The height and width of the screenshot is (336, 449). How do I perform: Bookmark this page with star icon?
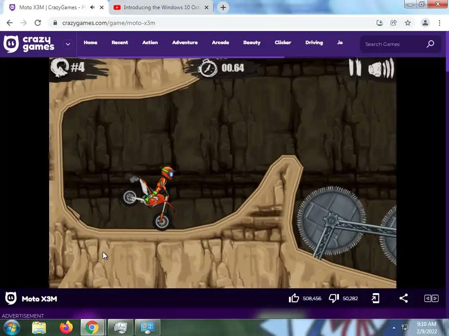[408, 23]
